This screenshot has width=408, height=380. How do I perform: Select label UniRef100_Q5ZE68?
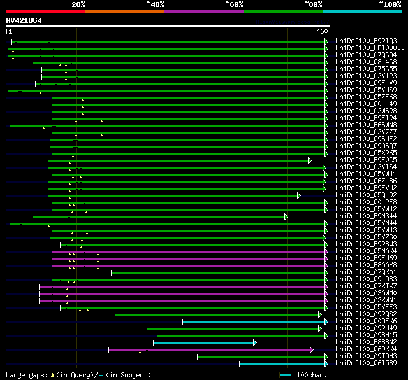[x=366, y=97]
